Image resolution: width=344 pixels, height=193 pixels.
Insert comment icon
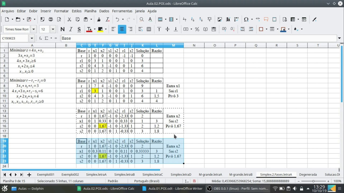tap(266, 19)
